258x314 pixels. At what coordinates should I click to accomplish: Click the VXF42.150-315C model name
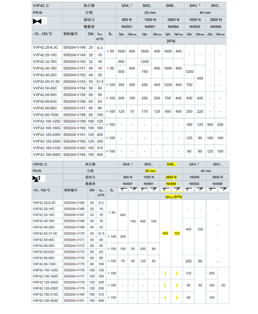click(x=45, y=295)
